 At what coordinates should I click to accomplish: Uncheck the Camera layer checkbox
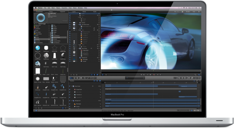click(70, 23)
